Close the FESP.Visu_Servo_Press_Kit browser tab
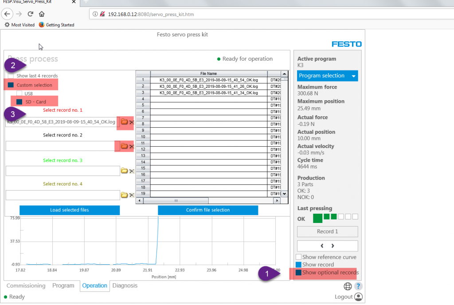This screenshot has width=454, height=305. click(74, 2)
